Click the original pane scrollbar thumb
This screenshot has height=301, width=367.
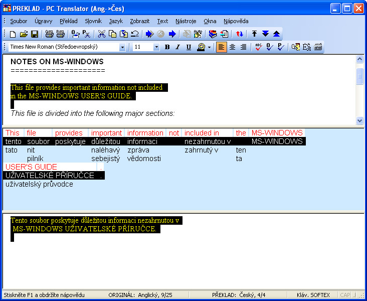(360, 76)
